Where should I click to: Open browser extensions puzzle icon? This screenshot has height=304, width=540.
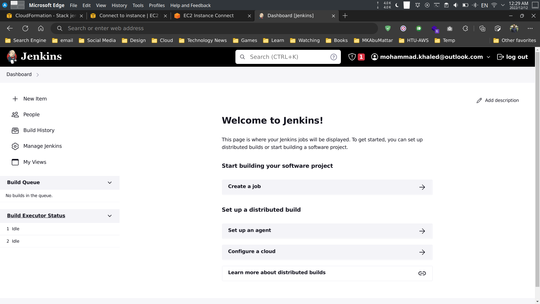tap(465, 28)
